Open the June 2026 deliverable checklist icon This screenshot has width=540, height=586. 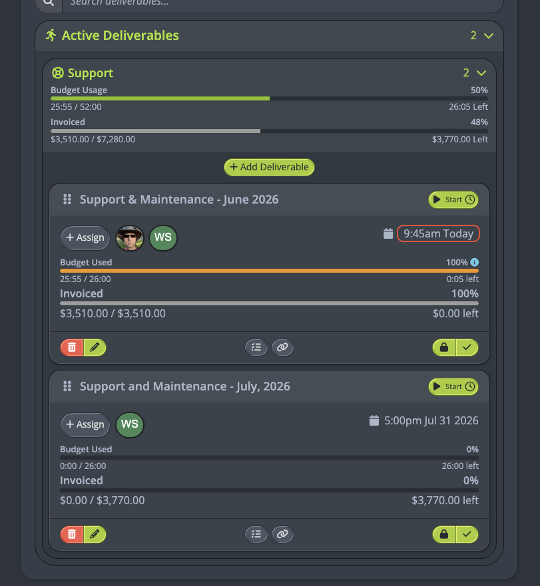pyautogui.click(x=256, y=348)
